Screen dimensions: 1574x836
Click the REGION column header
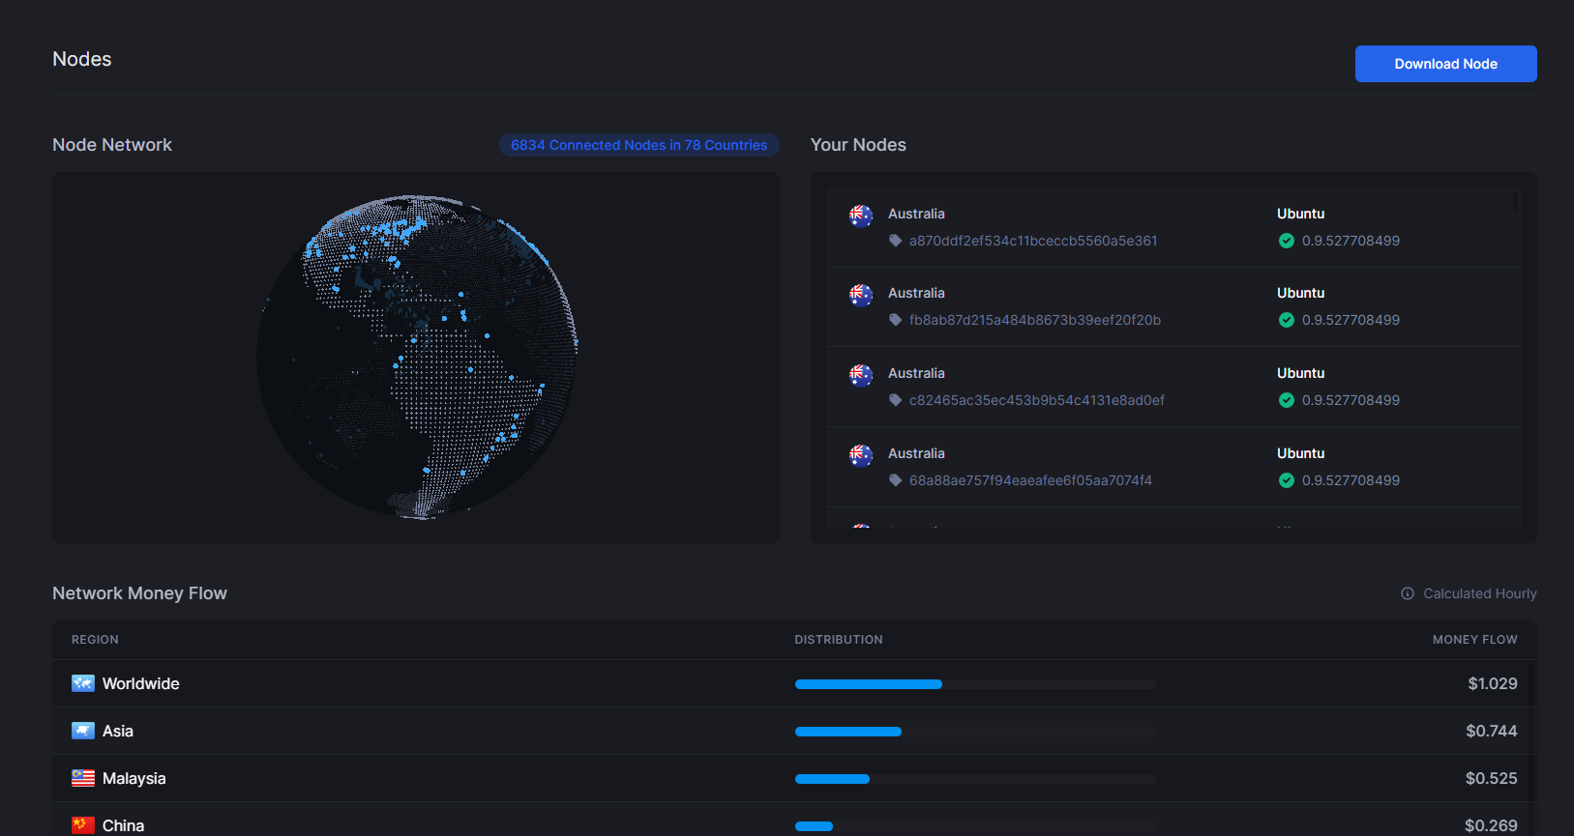coord(95,640)
